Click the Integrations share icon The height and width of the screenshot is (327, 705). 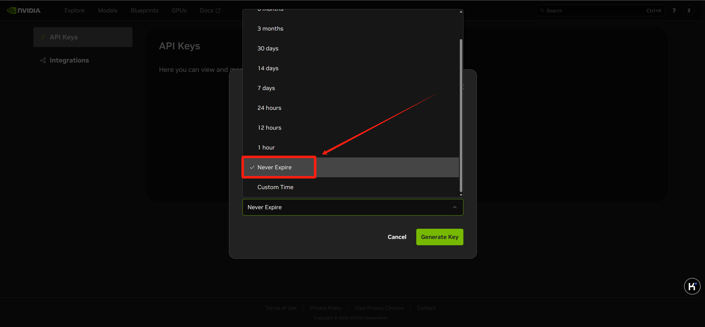coord(43,60)
